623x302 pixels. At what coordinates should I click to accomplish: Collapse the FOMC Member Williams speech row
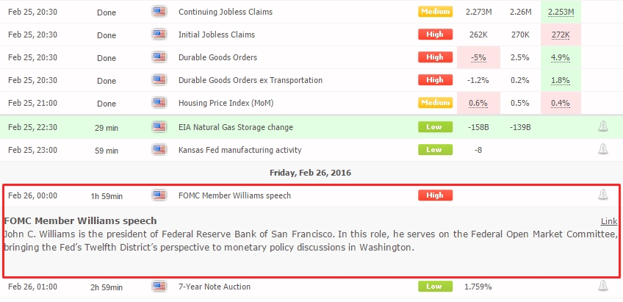pos(311,195)
